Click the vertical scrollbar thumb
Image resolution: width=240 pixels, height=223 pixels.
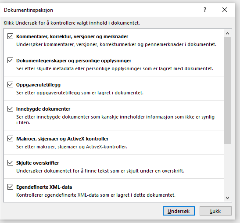[x=227, y=90]
